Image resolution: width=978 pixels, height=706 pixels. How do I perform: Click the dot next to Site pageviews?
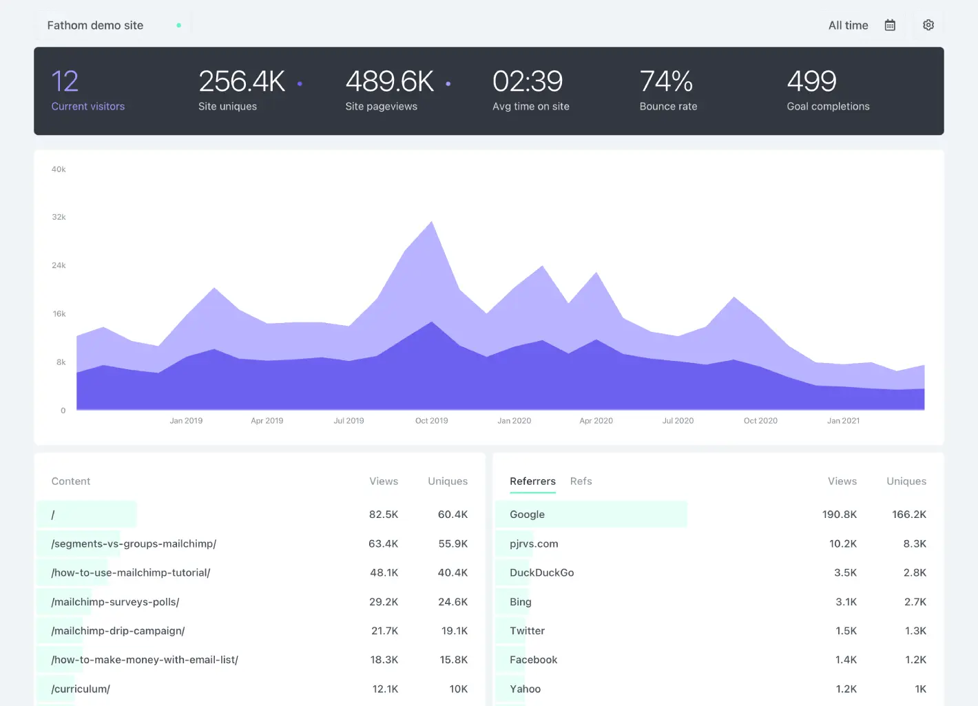pos(448,83)
